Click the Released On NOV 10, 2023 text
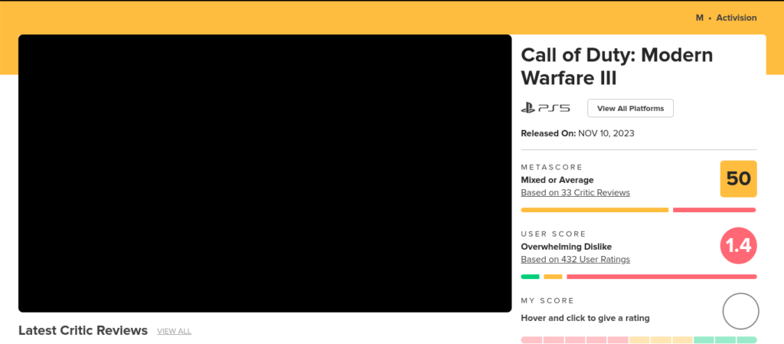The height and width of the screenshot is (344, 784). [577, 133]
